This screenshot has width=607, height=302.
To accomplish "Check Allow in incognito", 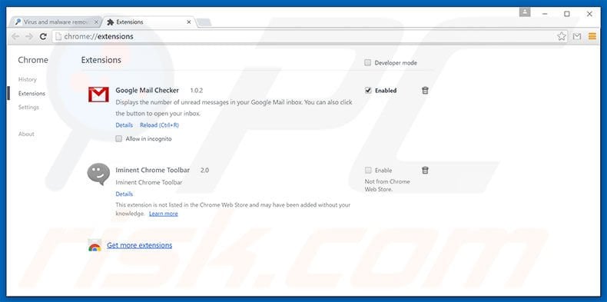I will pyautogui.click(x=119, y=138).
